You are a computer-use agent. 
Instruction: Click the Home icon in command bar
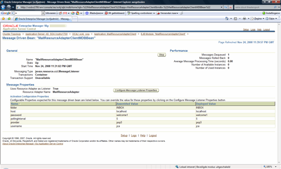[x=227, y=19]
